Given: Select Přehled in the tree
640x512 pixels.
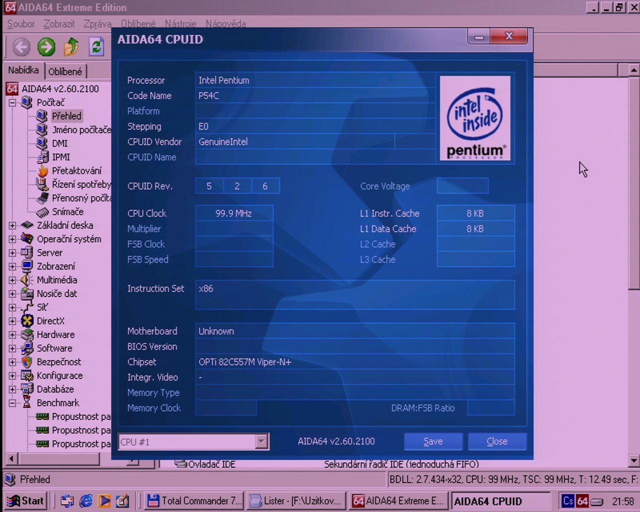Looking at the screenshot, I should click(x=66, y=116).
